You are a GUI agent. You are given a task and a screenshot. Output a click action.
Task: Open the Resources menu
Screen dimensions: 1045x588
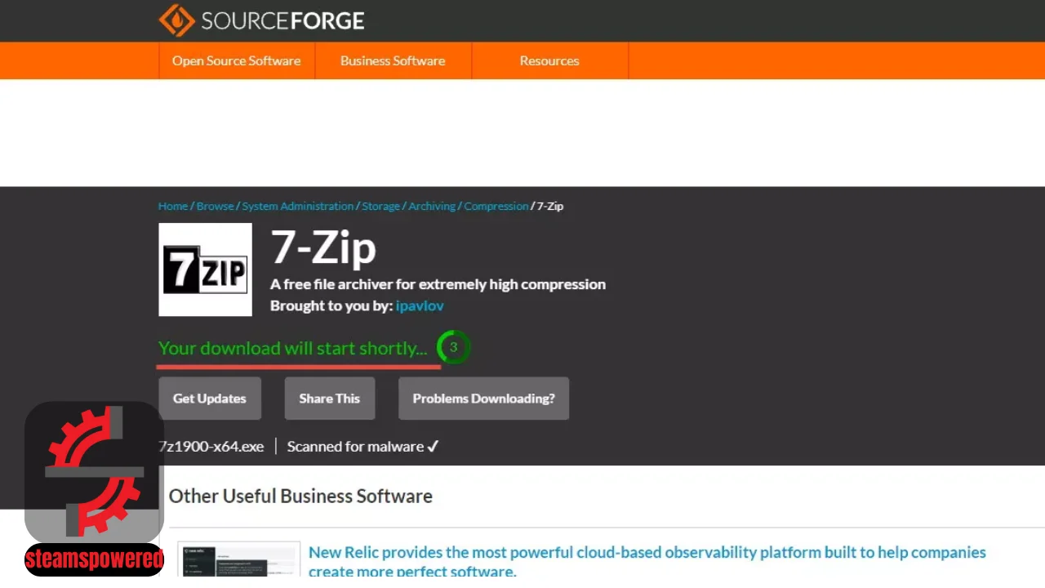pos(549,61)
